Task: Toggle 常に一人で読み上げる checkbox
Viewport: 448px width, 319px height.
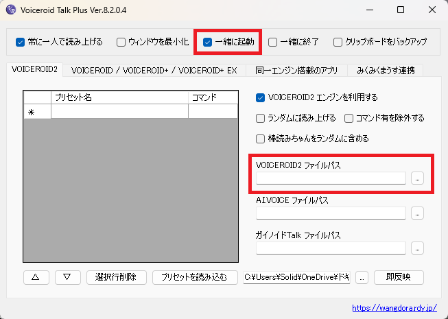Action: point(21,43)
